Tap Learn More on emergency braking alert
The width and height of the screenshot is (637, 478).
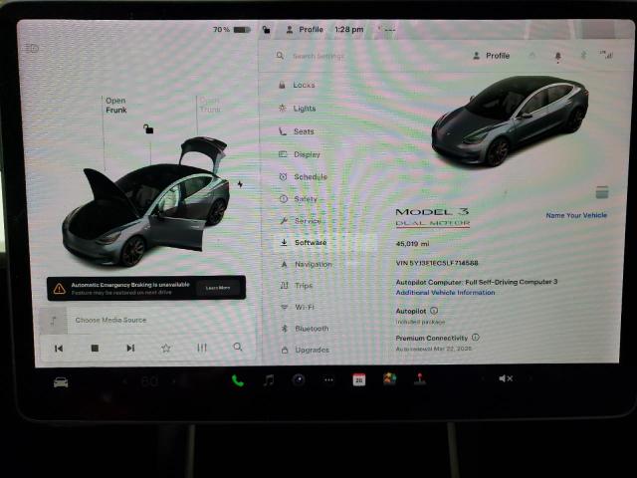(x=218, y=288)
